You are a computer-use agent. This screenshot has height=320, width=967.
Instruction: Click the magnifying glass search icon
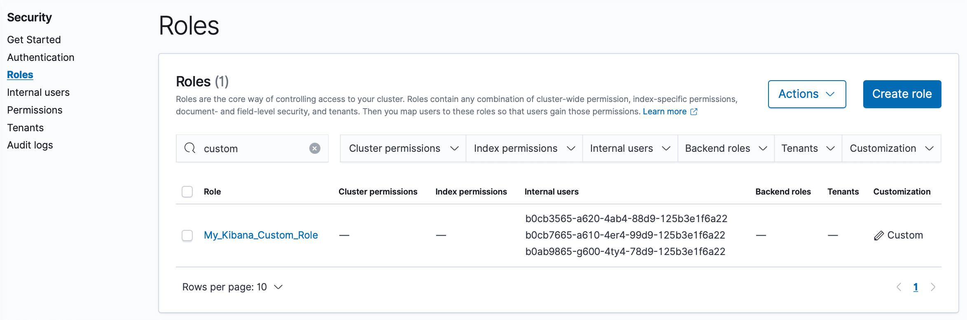(190, 148)
